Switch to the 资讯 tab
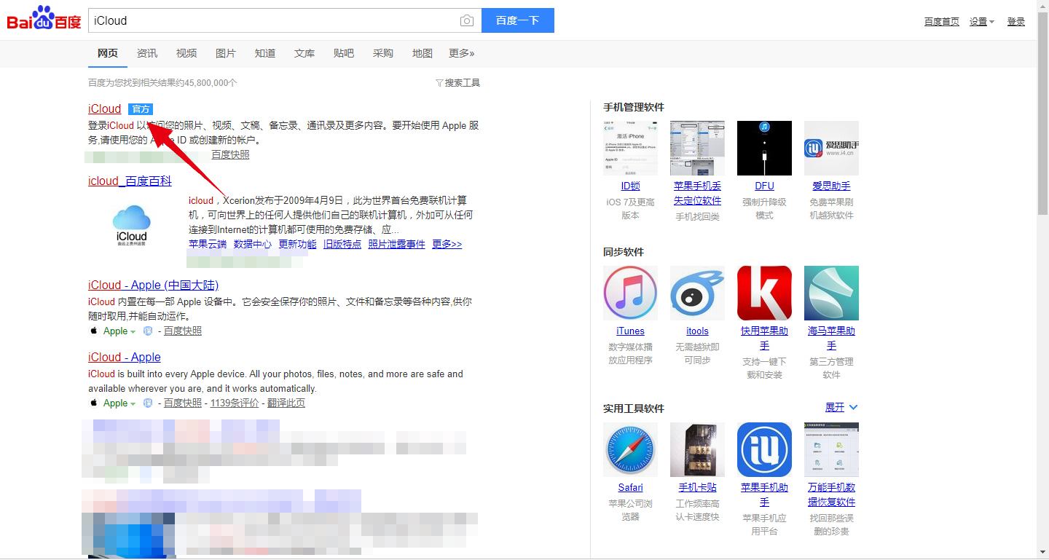Viewport: 1049px width, 560px height. click(147, 53)
